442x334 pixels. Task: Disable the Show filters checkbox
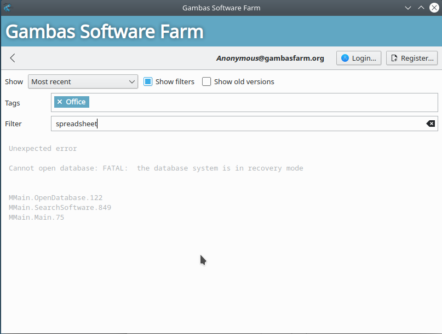(147, 81)
